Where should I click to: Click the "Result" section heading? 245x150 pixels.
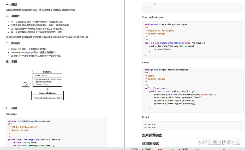[x=146, y=117]
